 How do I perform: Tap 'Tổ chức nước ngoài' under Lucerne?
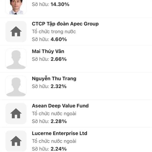[x=54, y=141]
